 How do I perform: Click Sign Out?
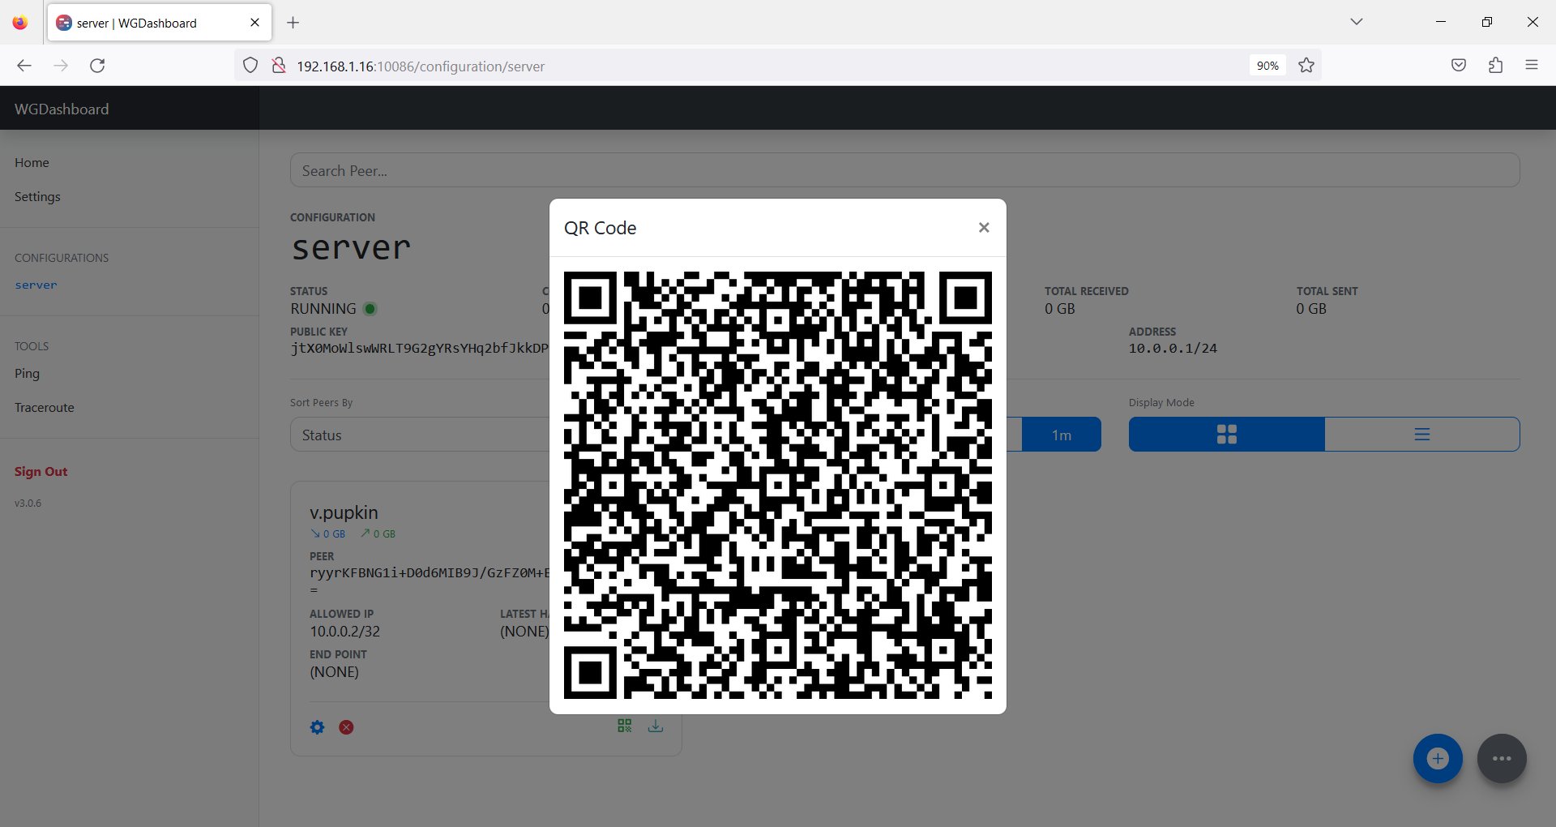[41, 472]
